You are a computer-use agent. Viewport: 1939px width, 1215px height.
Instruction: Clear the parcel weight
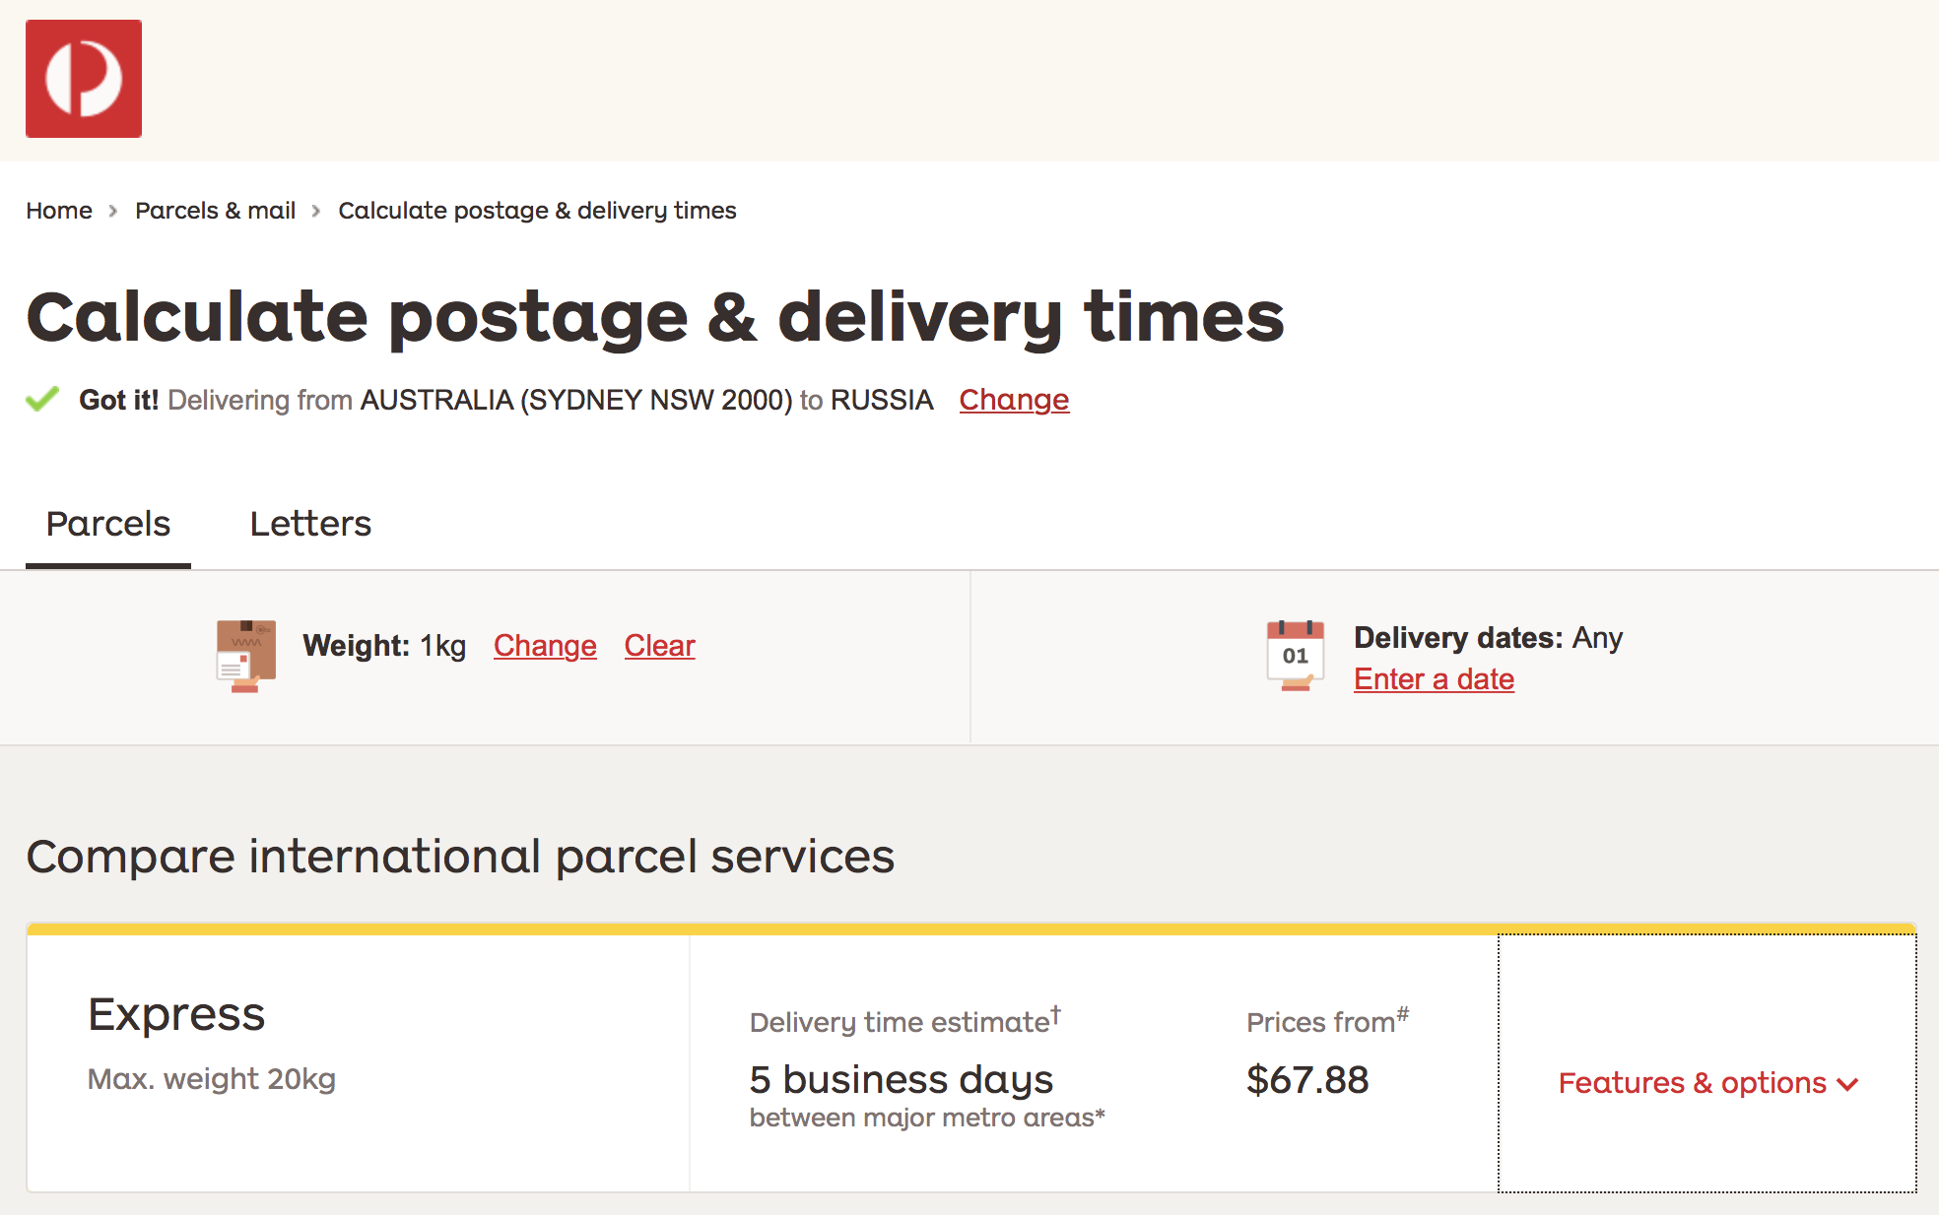[x=659, y=646]
